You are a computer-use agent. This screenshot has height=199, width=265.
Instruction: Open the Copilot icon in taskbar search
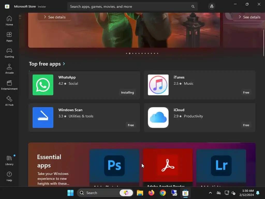click(x=126, y=193)
